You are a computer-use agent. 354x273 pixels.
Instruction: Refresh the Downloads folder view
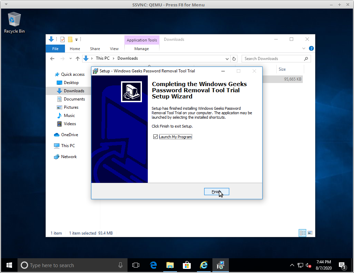234,59
